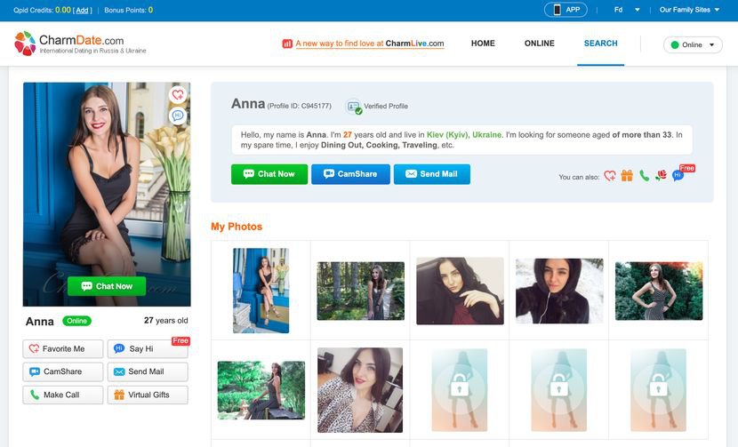This screenshot has width=738, height=447.
Task: Open the blue room photo thumbnail
Action: [261, 291]
